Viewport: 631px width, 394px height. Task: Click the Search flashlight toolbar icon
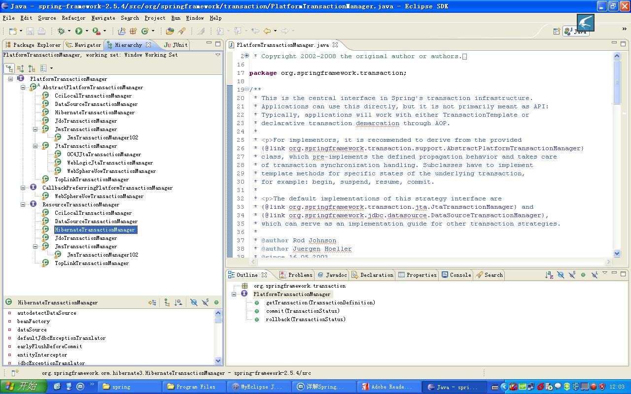coord(181,31)
